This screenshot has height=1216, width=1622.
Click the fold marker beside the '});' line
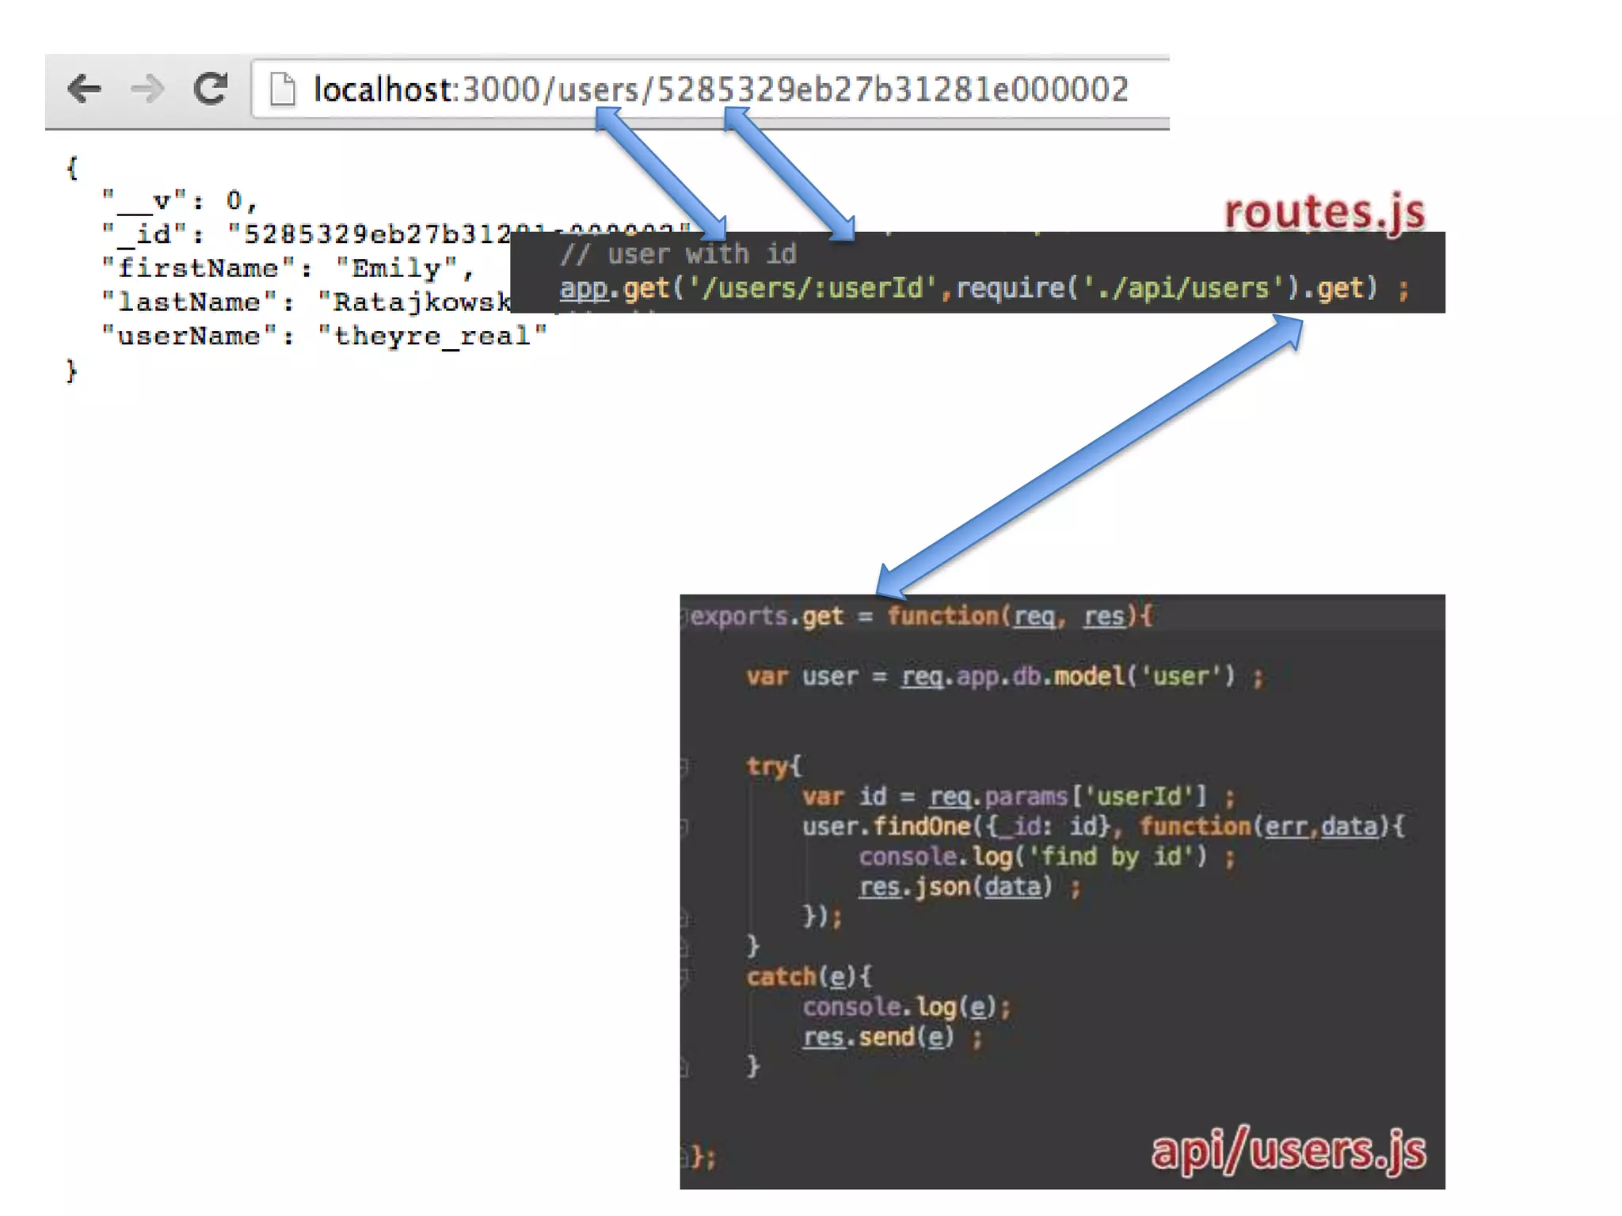[x=685, y=918]
